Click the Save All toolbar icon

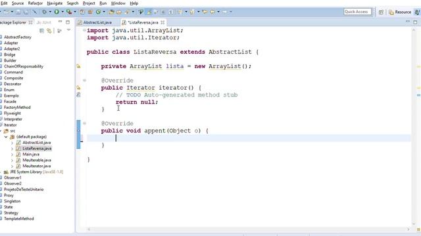click(26, 12)
